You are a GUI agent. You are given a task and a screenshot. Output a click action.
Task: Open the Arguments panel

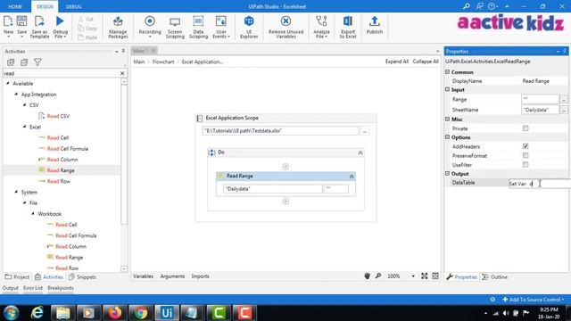[x=172, y=276]
